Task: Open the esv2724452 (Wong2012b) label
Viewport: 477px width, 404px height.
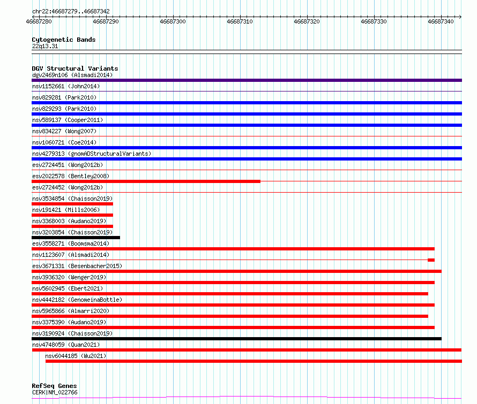Action: [68, 187]
